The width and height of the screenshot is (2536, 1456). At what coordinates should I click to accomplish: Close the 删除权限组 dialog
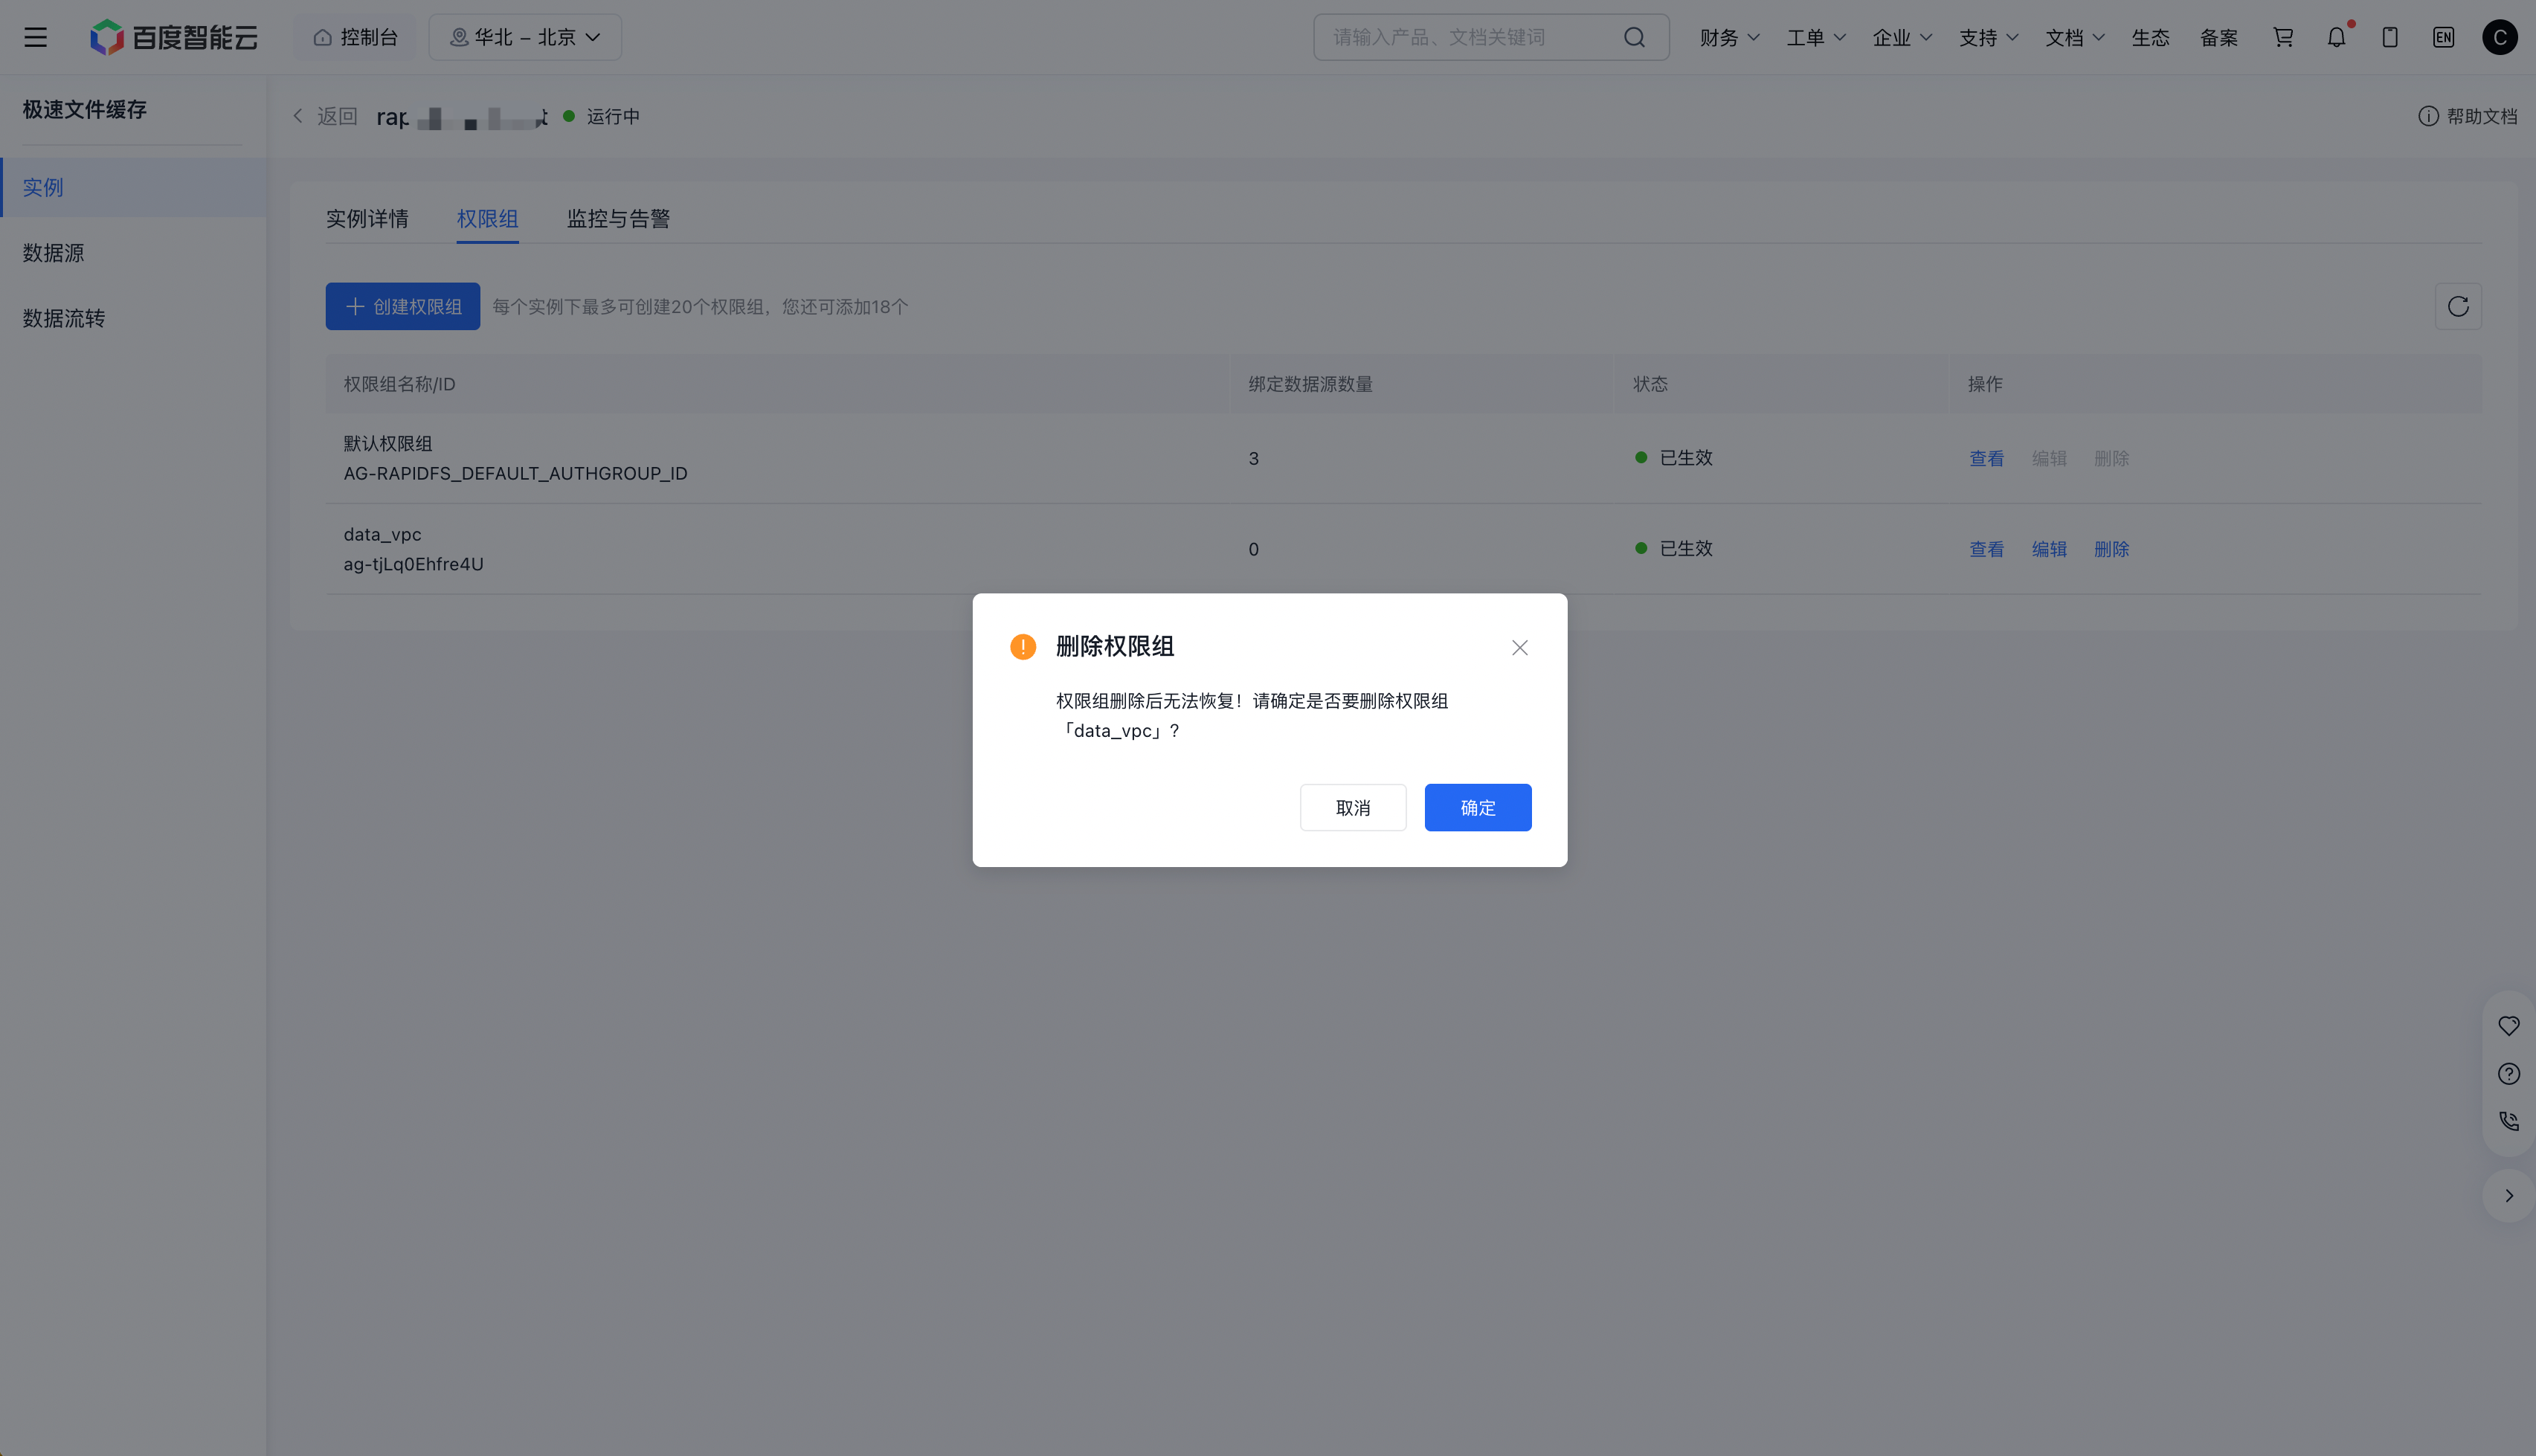coord(1520,648)
